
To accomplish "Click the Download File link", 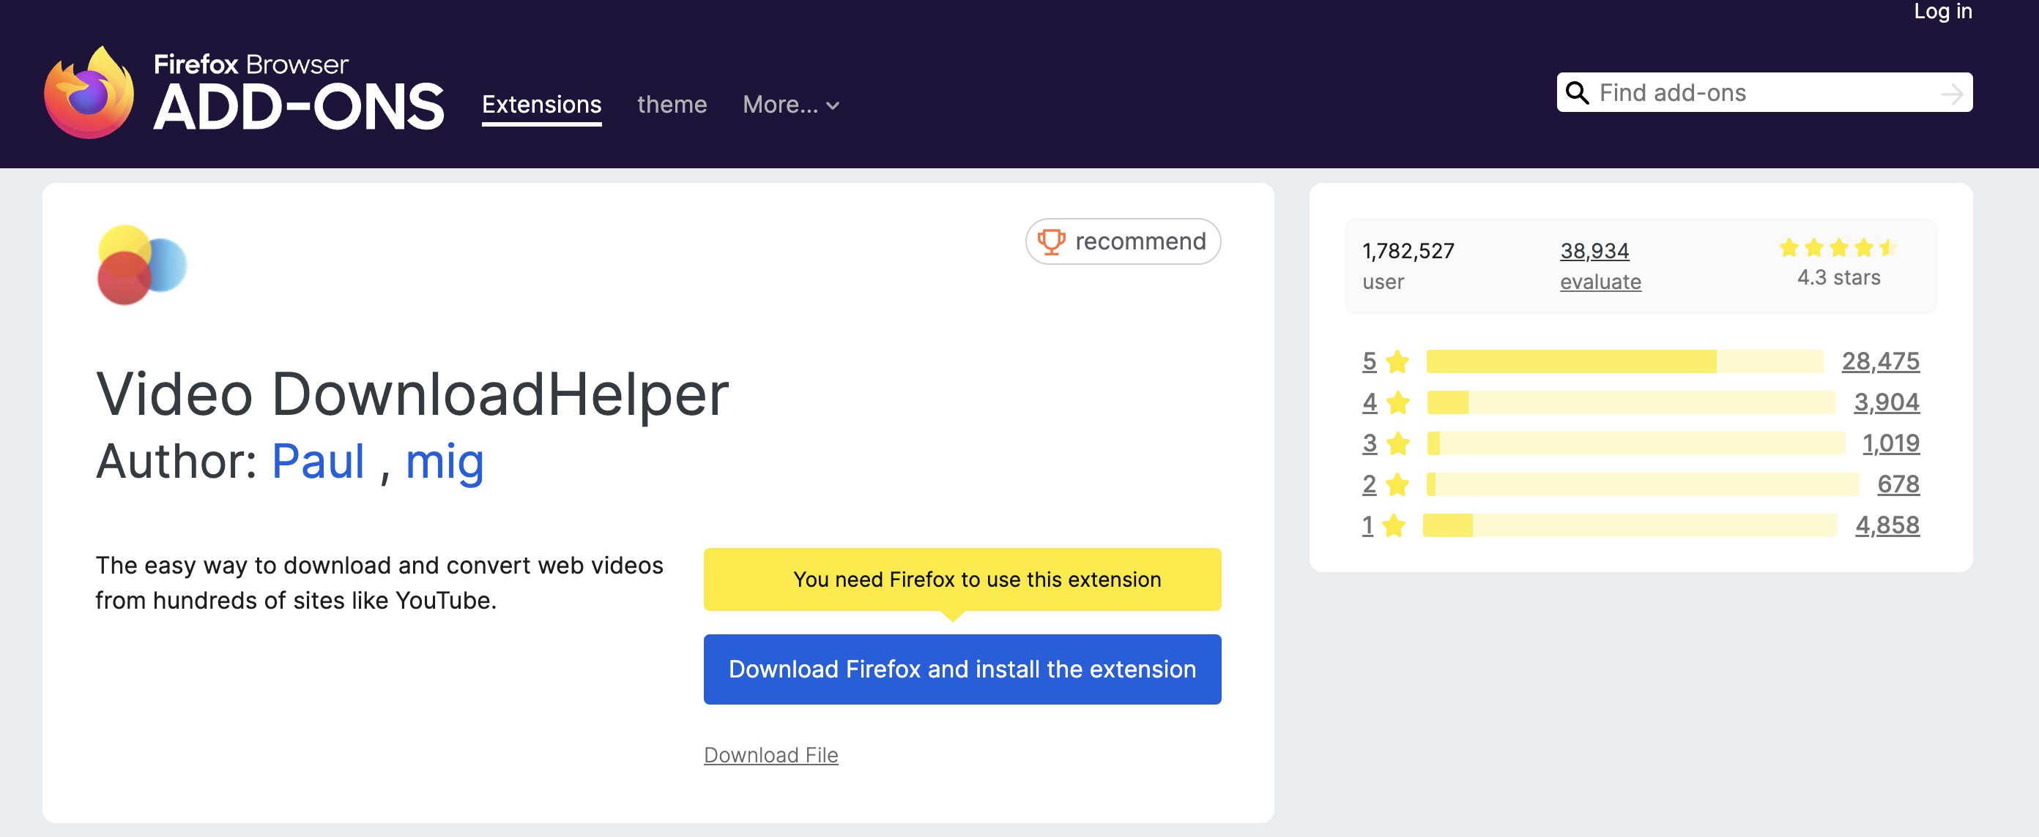I will pyautogui.click(x=771, y=755).
